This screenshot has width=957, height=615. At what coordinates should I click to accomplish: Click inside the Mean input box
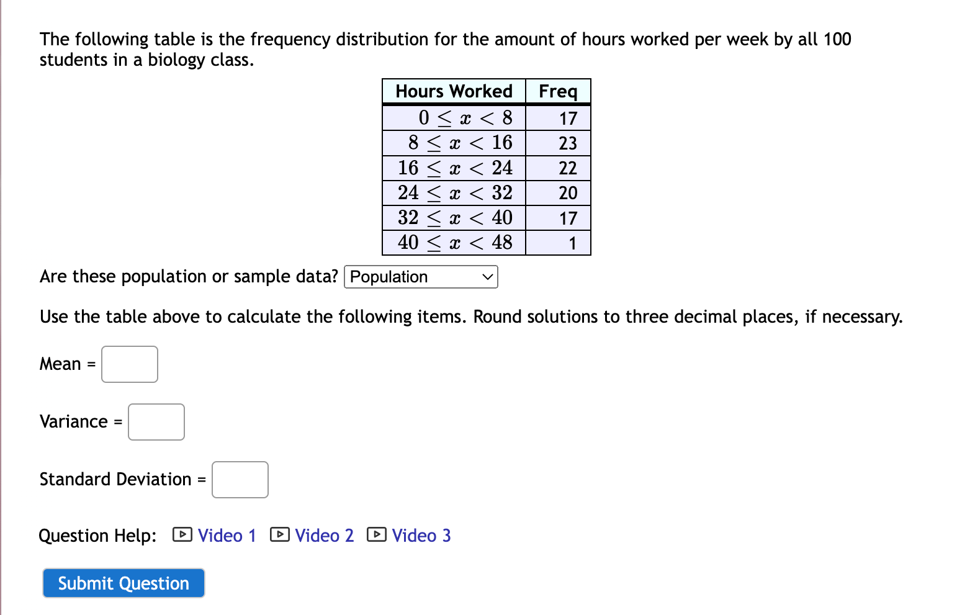pyautogui.click(x=129, y=364)
